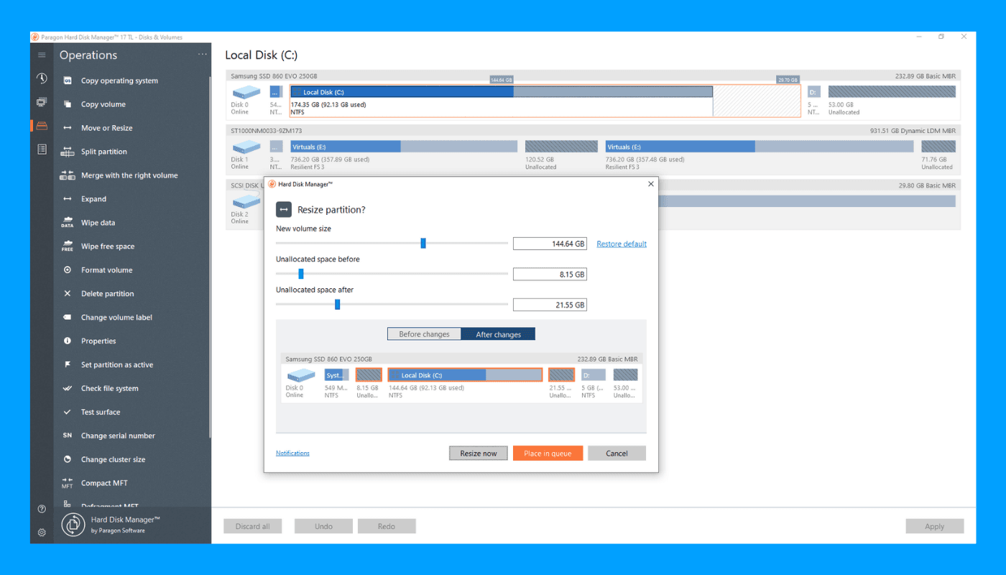Select 53.00 GB unallocated space on Disk 0
This screenshot has height=575, width=1006.
coord(892,91)
